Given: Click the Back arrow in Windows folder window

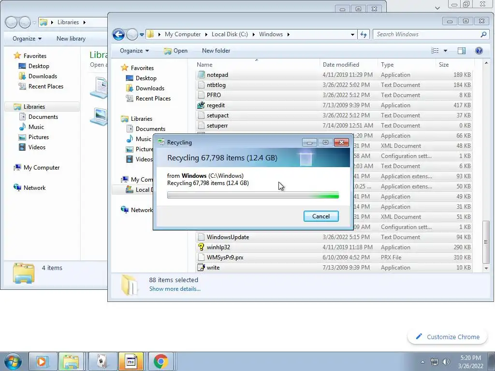Looking at the screenshot, I should tap(118, 34).
